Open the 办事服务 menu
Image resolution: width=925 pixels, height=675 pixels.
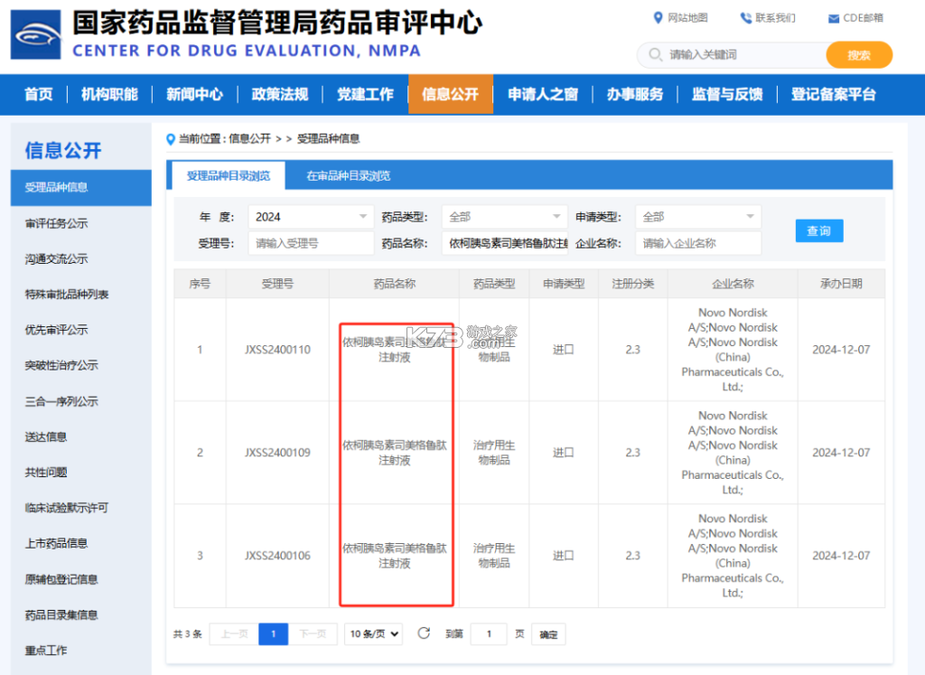[635, 94]
